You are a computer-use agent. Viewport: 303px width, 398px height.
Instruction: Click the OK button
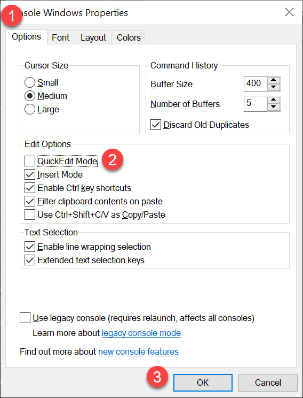pos(203,382)
